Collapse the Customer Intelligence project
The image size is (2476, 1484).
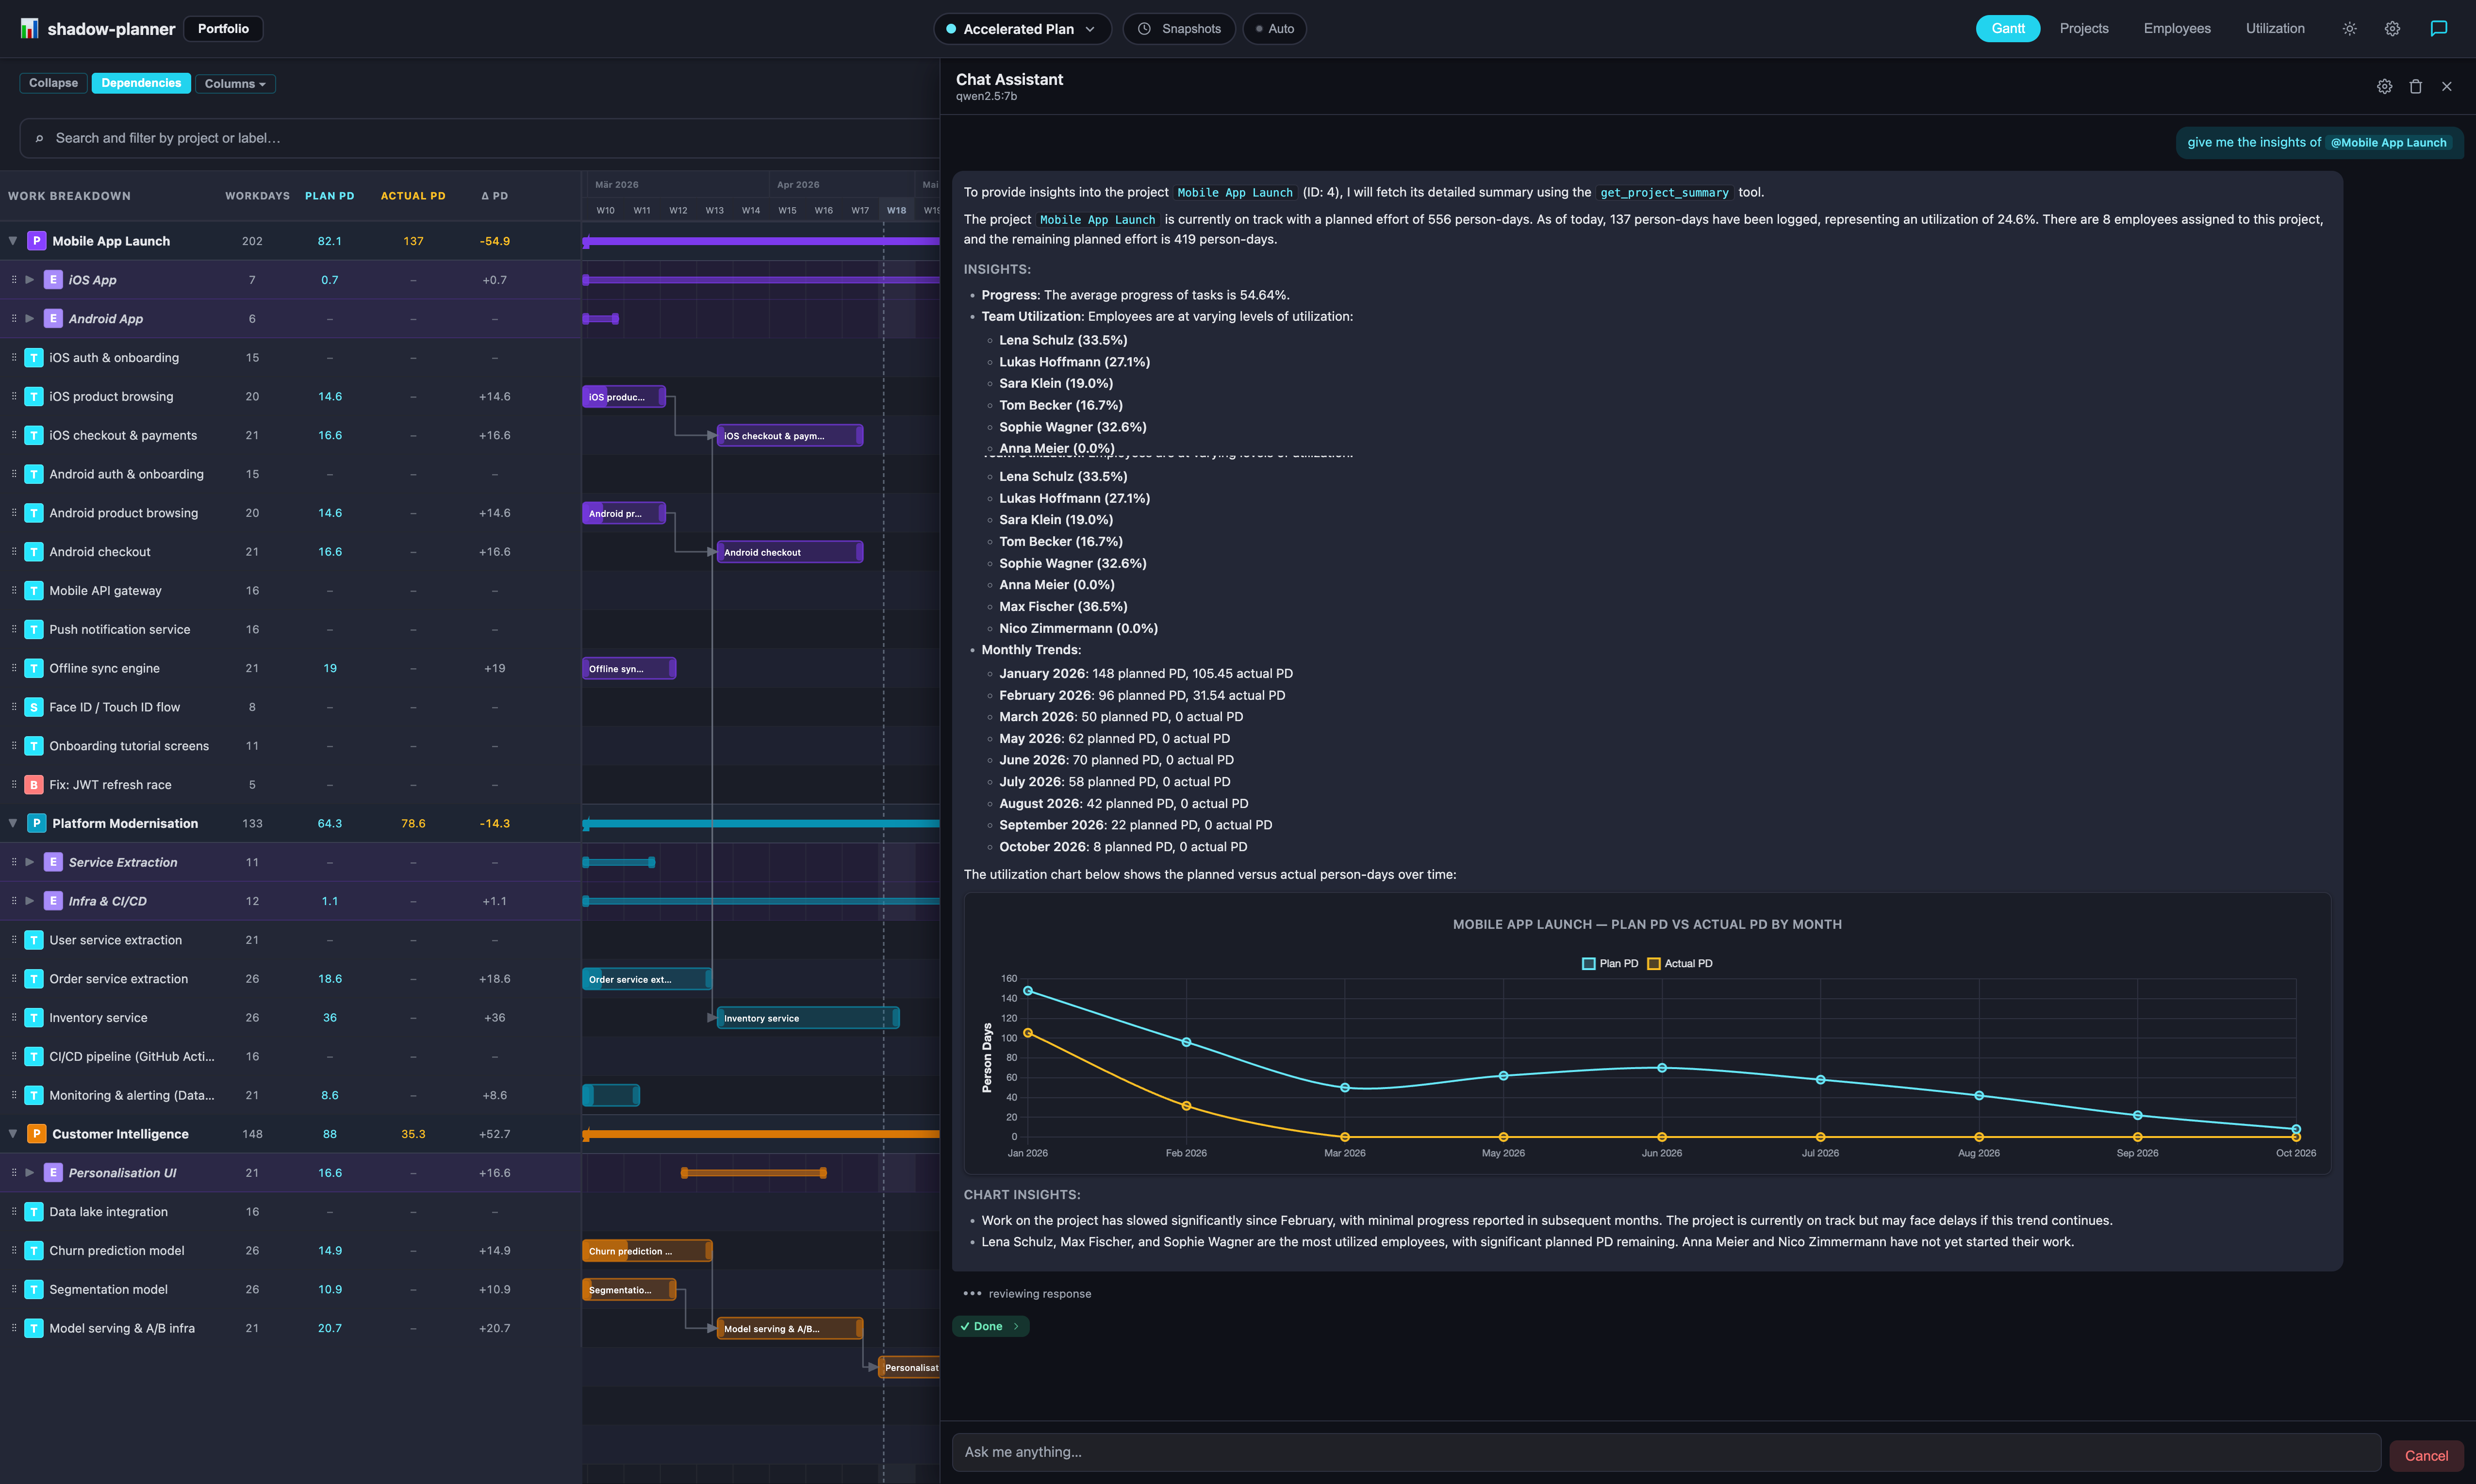(x=13, y=1134)
